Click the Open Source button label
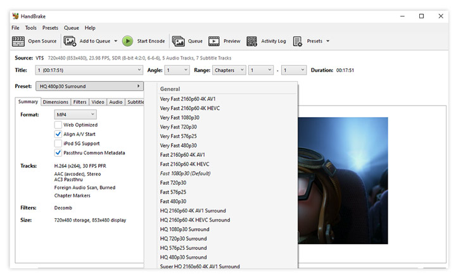Screen dimensions: 456x279 pos(42,41)
